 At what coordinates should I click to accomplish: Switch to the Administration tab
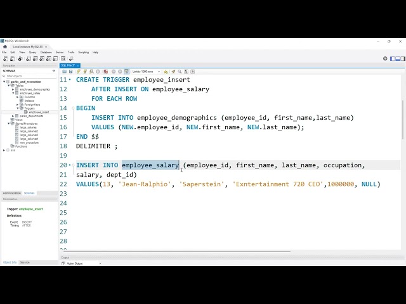12,193
